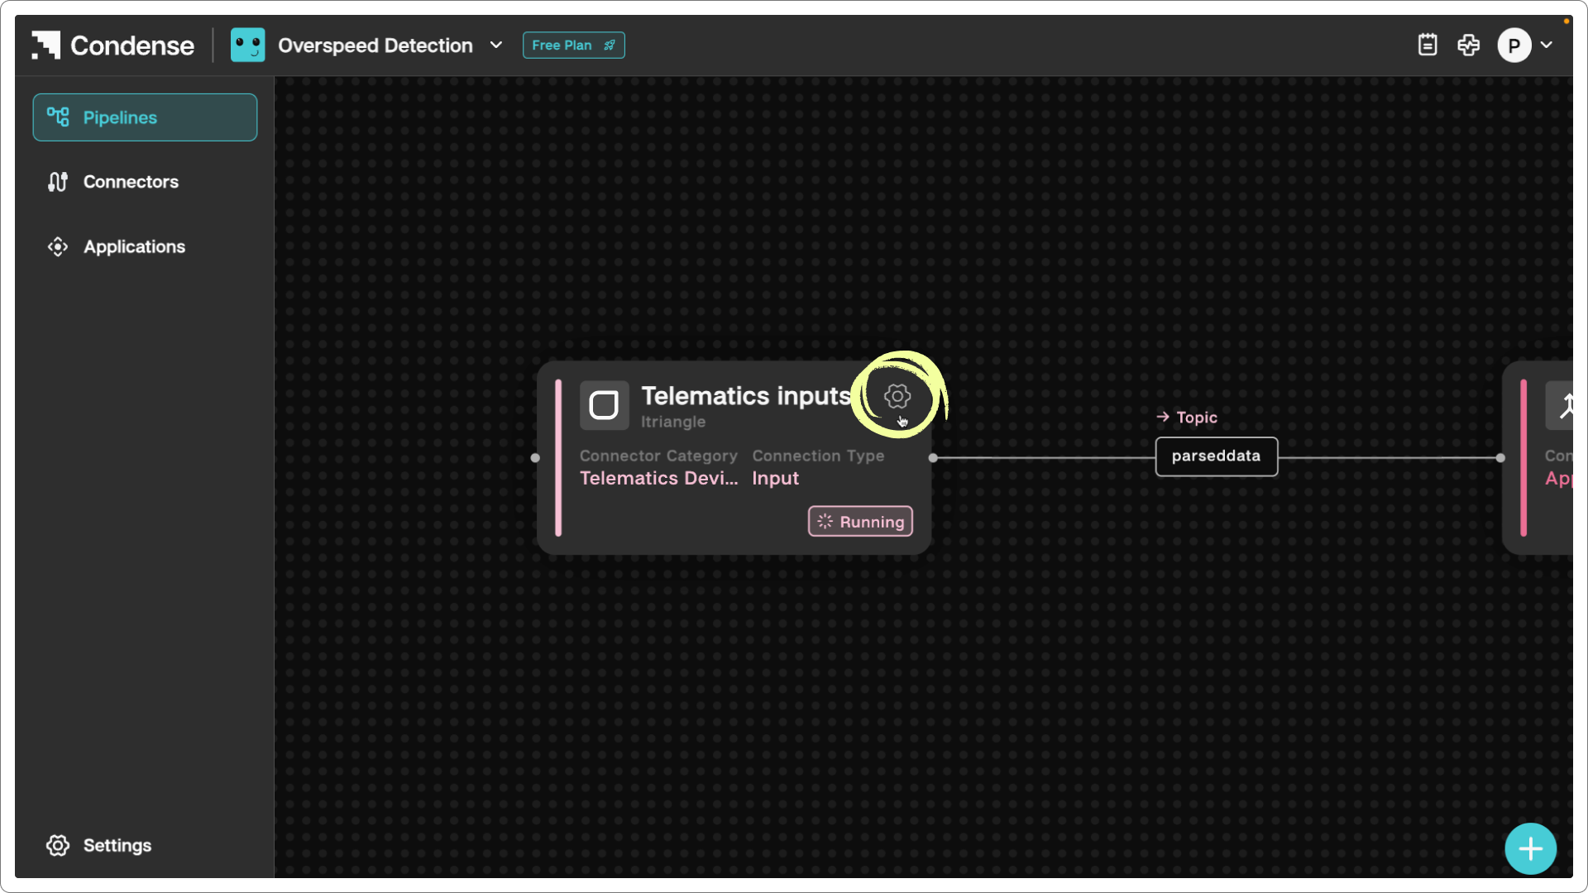Click the user profile avatar P
The image size is (1588, 893).
[x=1514, y=45]
